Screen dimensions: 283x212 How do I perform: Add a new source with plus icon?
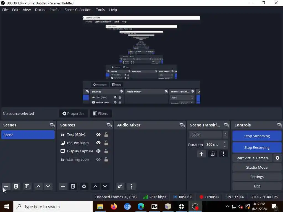tap(63, 186)
